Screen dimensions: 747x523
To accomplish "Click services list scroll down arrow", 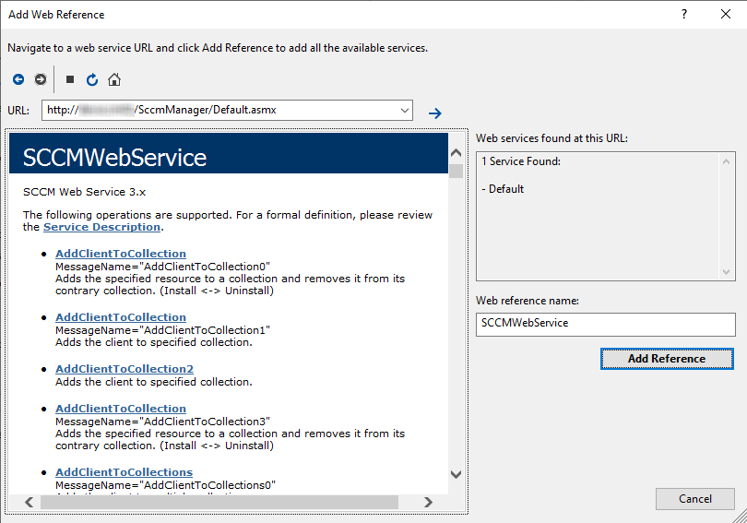I will 726,272.
